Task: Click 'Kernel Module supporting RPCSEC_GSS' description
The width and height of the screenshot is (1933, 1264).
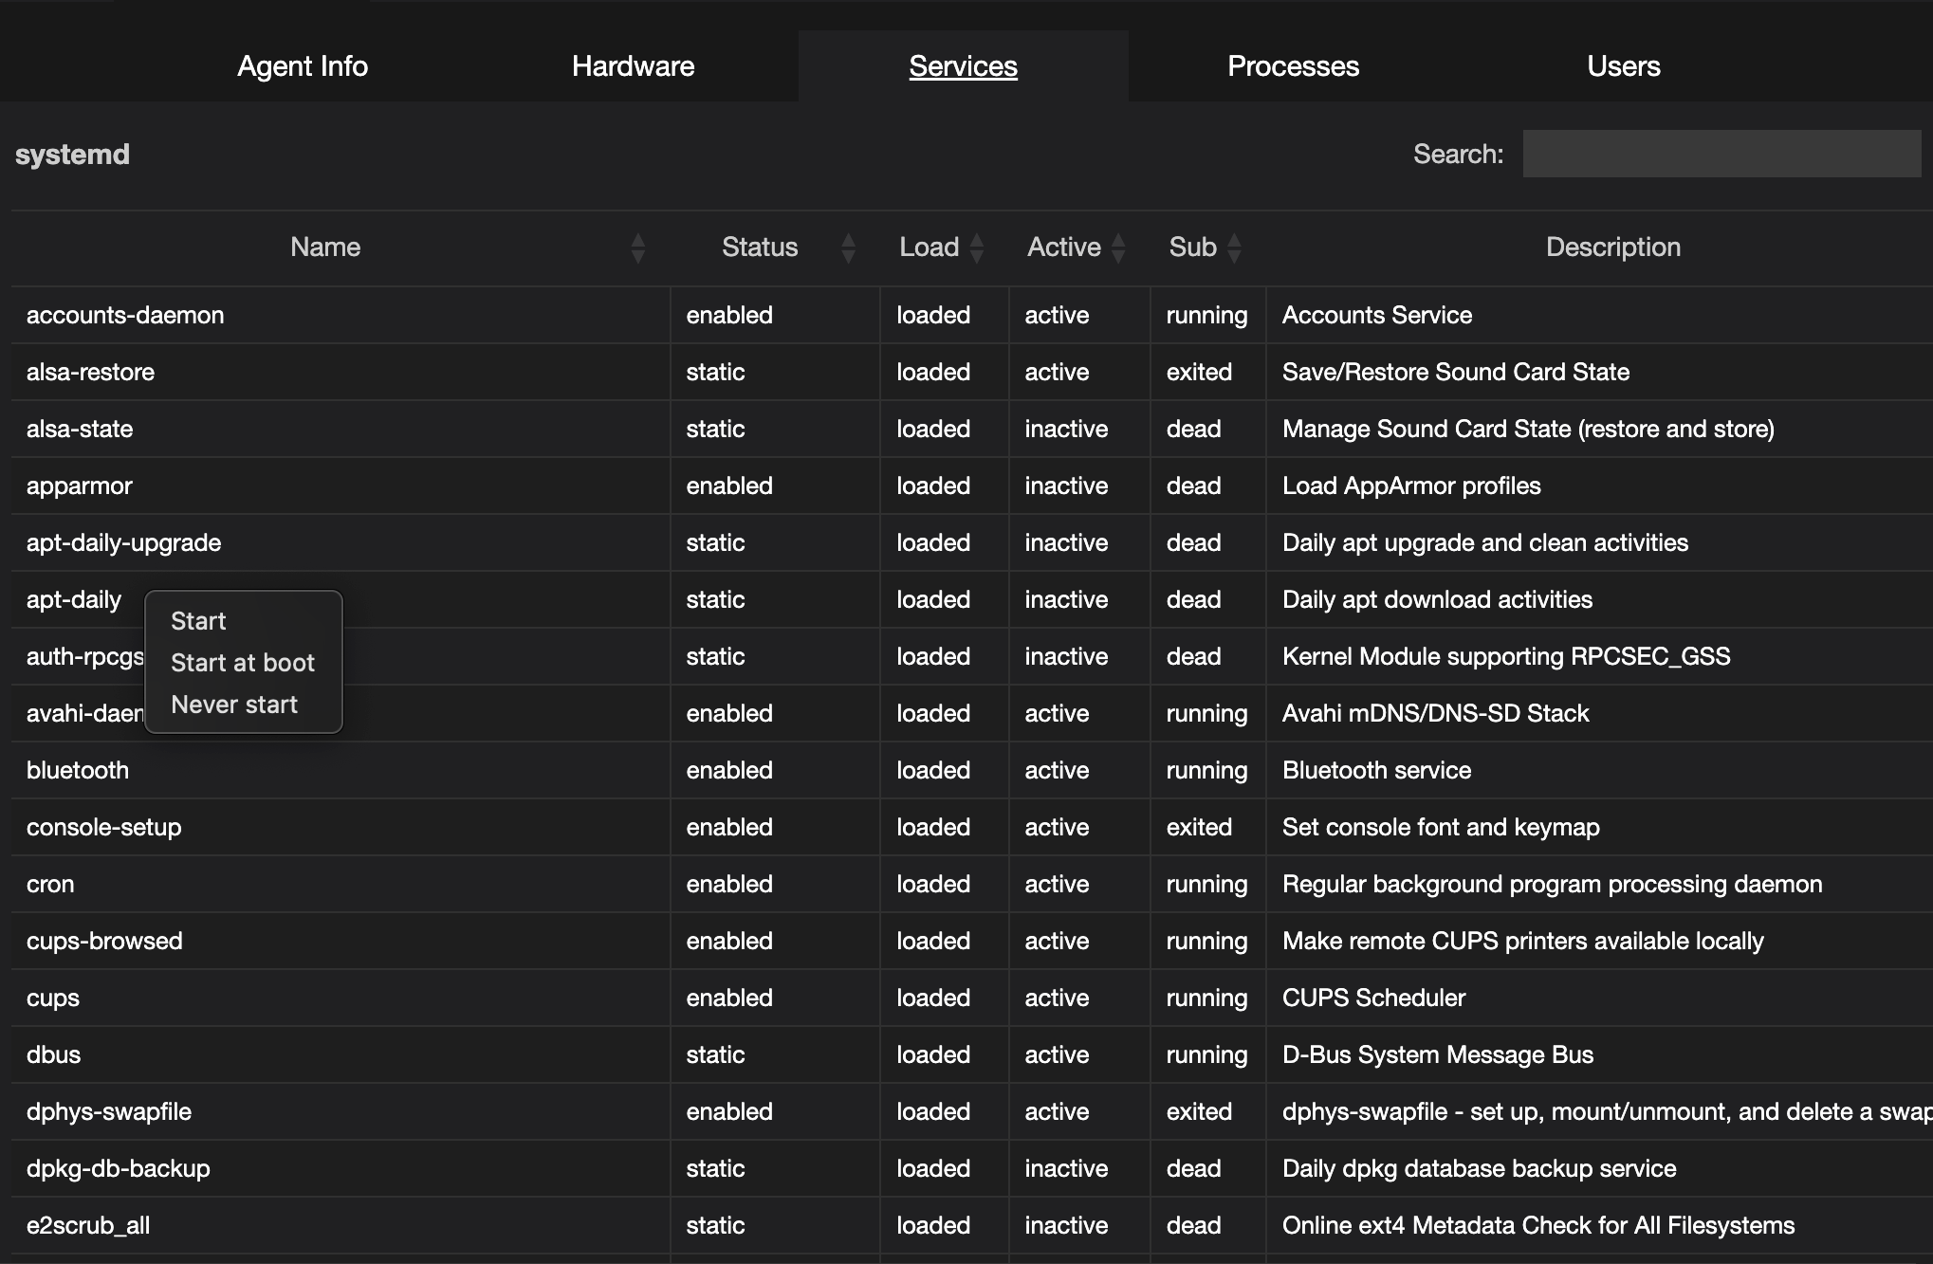Action: coord(1506,656)
